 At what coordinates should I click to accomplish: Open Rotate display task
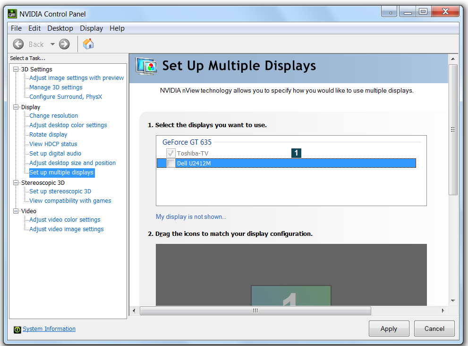(x=48, y=135)
